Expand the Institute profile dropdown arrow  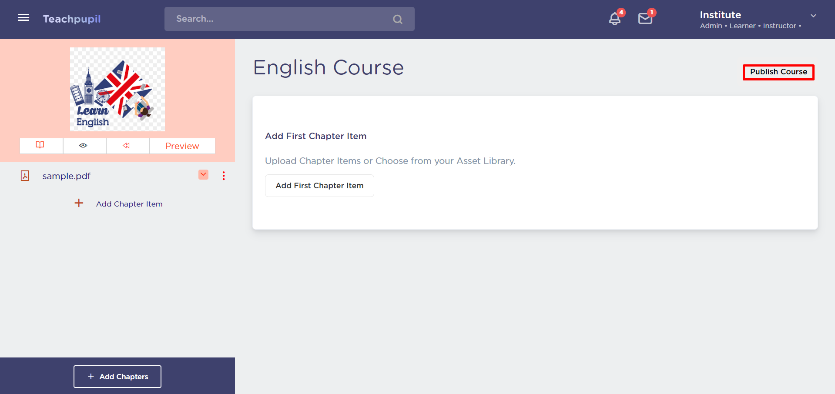(x=813, y=16)
